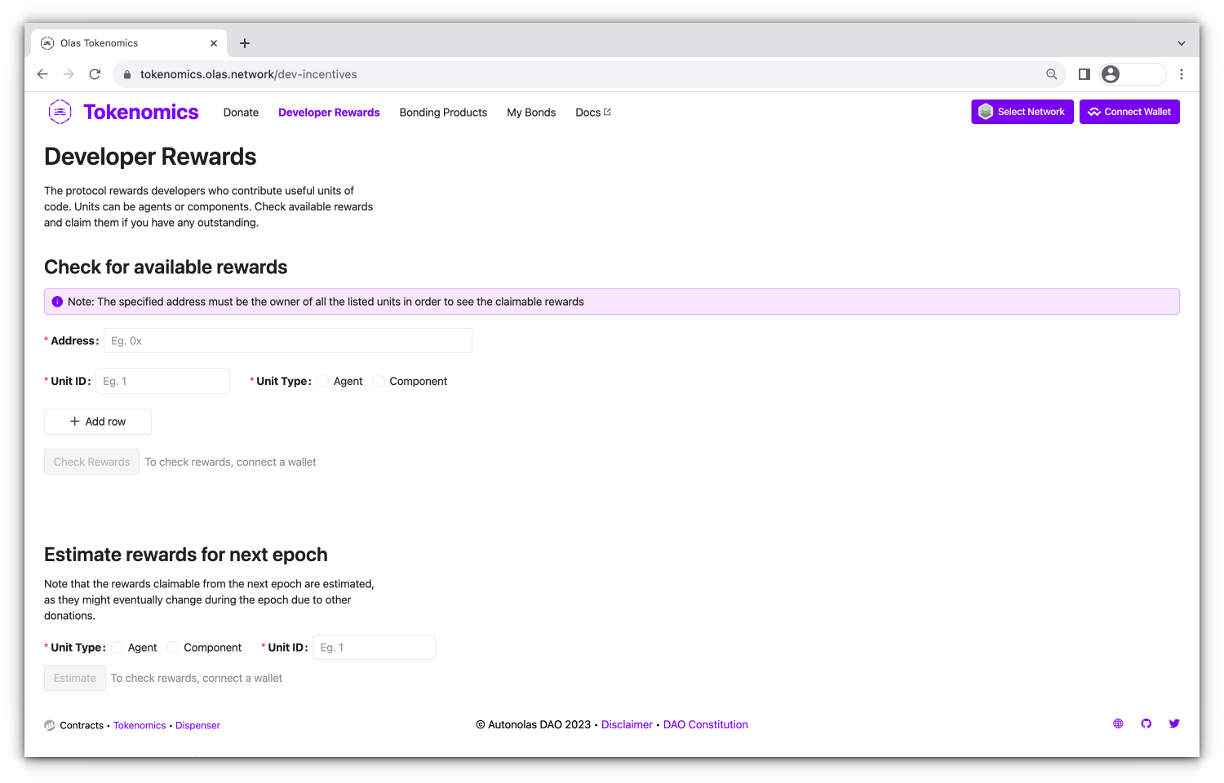Choose Agent radio in estimate rewards section
The image size is (1224, 783).
click(118, 648)
